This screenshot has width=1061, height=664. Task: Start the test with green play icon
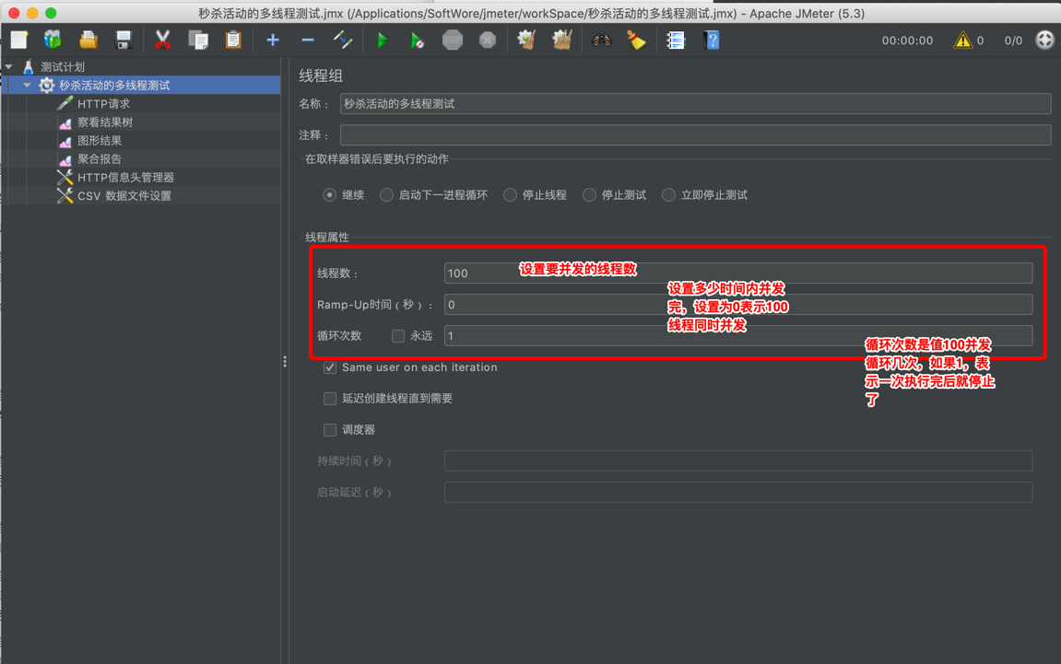(383, 40)
